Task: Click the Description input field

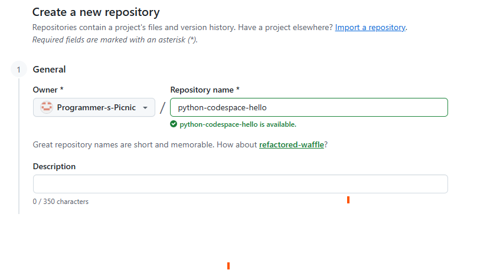Action: click(240, 184)
